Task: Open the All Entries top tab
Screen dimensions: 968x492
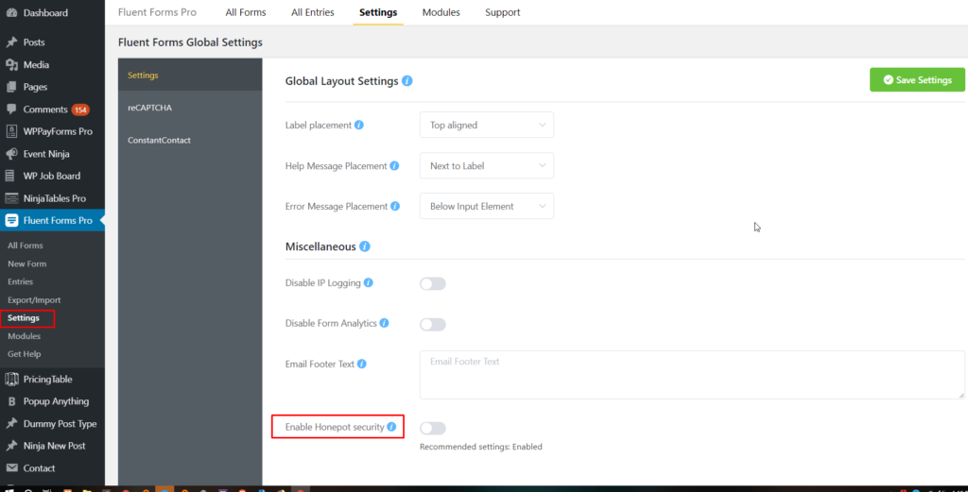Action: point(313,12)
